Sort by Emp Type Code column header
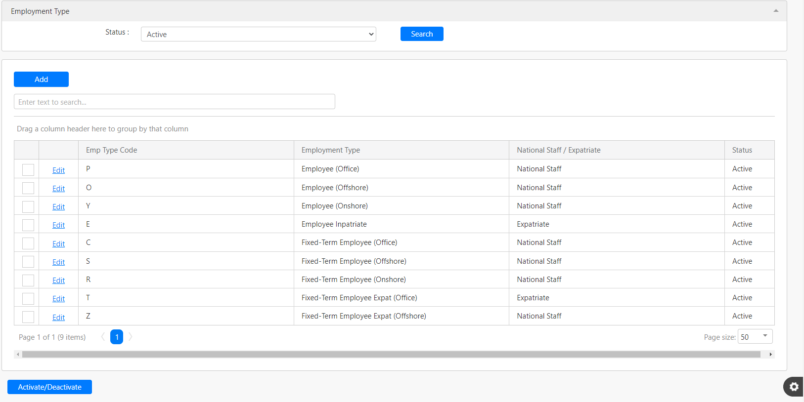The width and height of the screenshot is (804, 402). pyautogui.click(x=186, y=150)
